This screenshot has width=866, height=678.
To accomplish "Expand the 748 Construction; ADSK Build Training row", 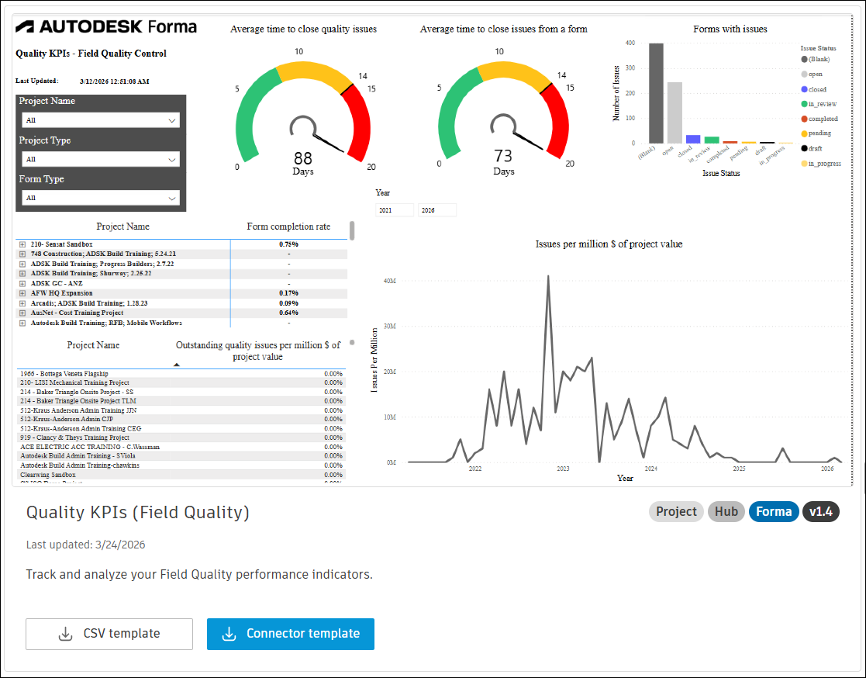I will click(x=22, y=254).
